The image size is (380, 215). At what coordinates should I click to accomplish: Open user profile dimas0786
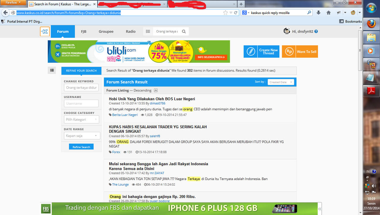click(158, 103)
